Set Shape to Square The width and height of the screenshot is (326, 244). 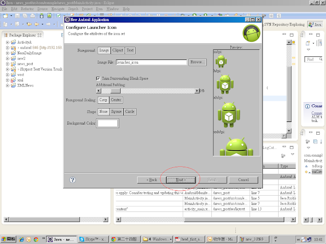coord(116,112)
